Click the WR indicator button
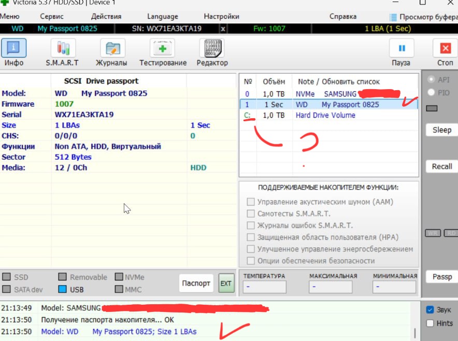This screenshot has height=341, width=458. click(x=433, y=233)
